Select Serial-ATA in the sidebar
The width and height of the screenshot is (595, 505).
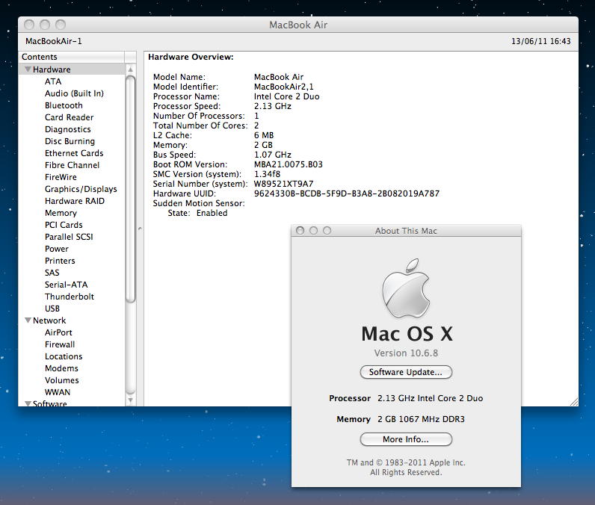tap(66, 285)
